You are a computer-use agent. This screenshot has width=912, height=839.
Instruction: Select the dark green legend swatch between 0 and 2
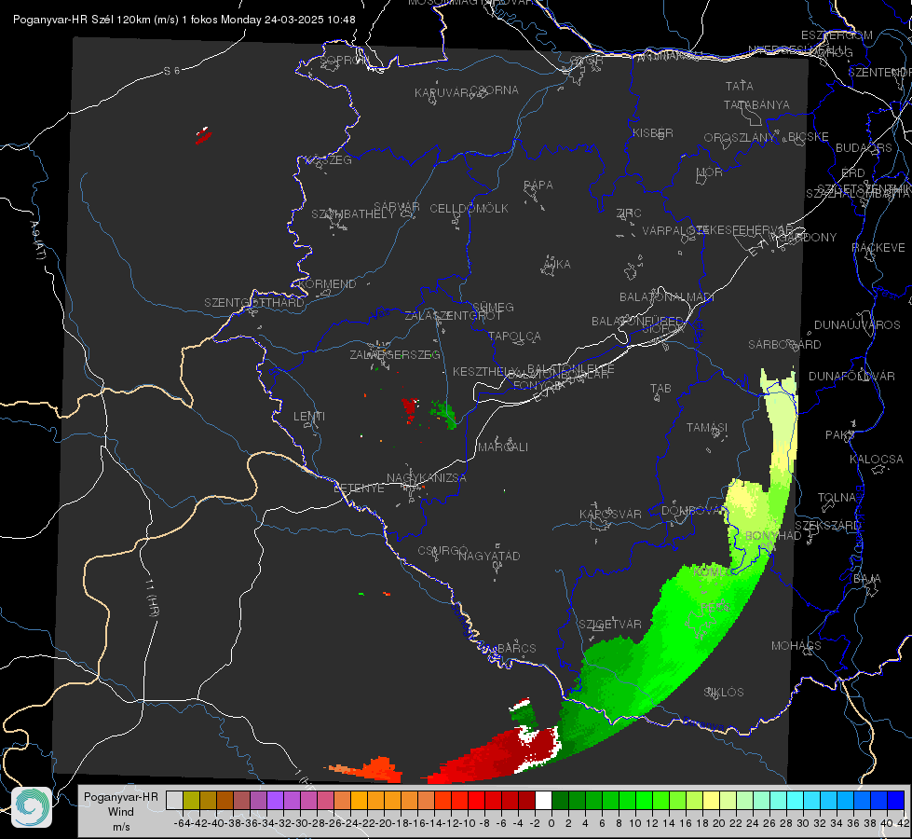click(x=560, y=801)
